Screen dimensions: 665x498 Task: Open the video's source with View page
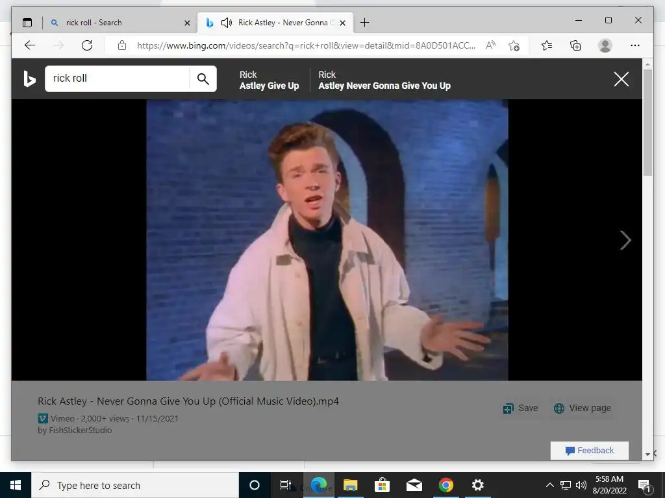coord(583,409)
